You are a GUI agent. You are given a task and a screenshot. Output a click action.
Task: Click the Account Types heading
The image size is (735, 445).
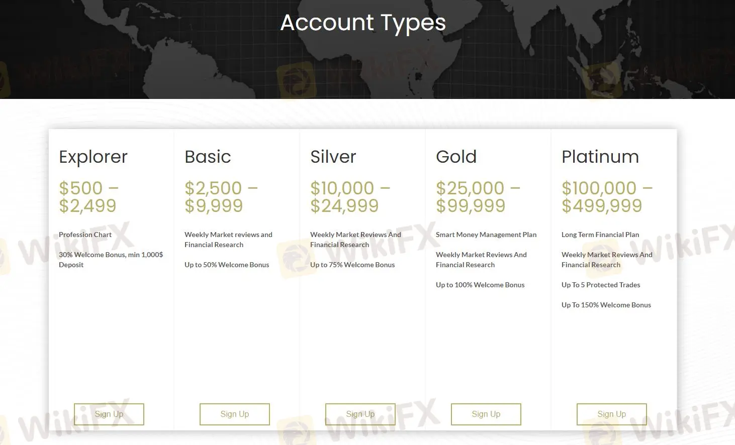tap(363, 23)
